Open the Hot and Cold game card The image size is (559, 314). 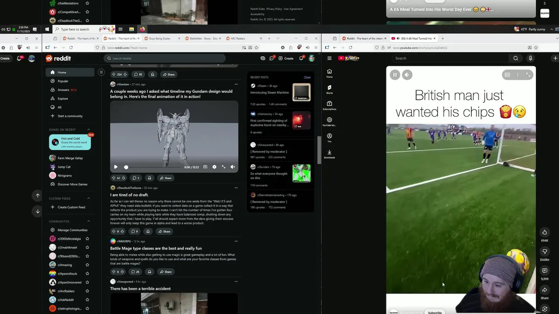point(70,142)
